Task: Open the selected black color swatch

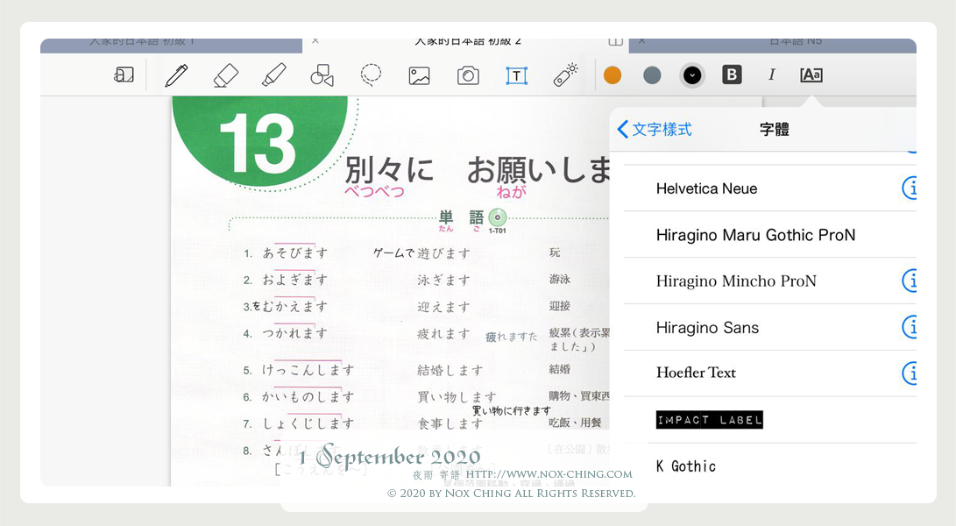Action: (x=692, y=75)
